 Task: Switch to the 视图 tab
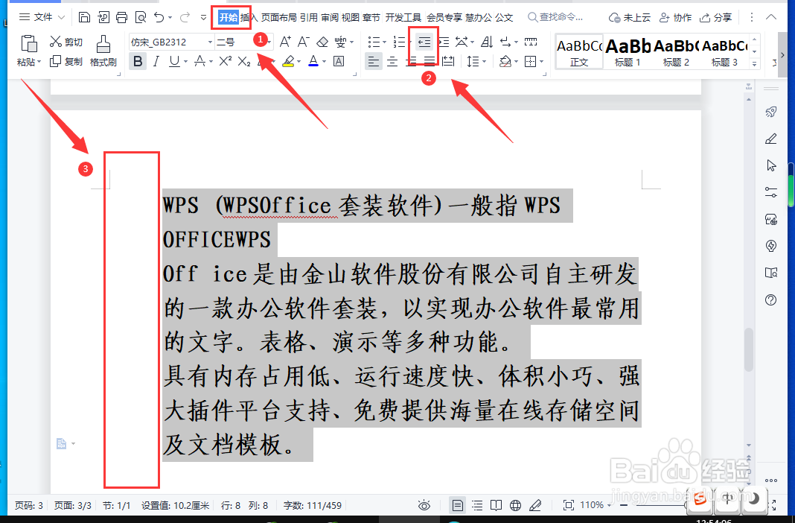pyautogui.click(x=351, y=18)
